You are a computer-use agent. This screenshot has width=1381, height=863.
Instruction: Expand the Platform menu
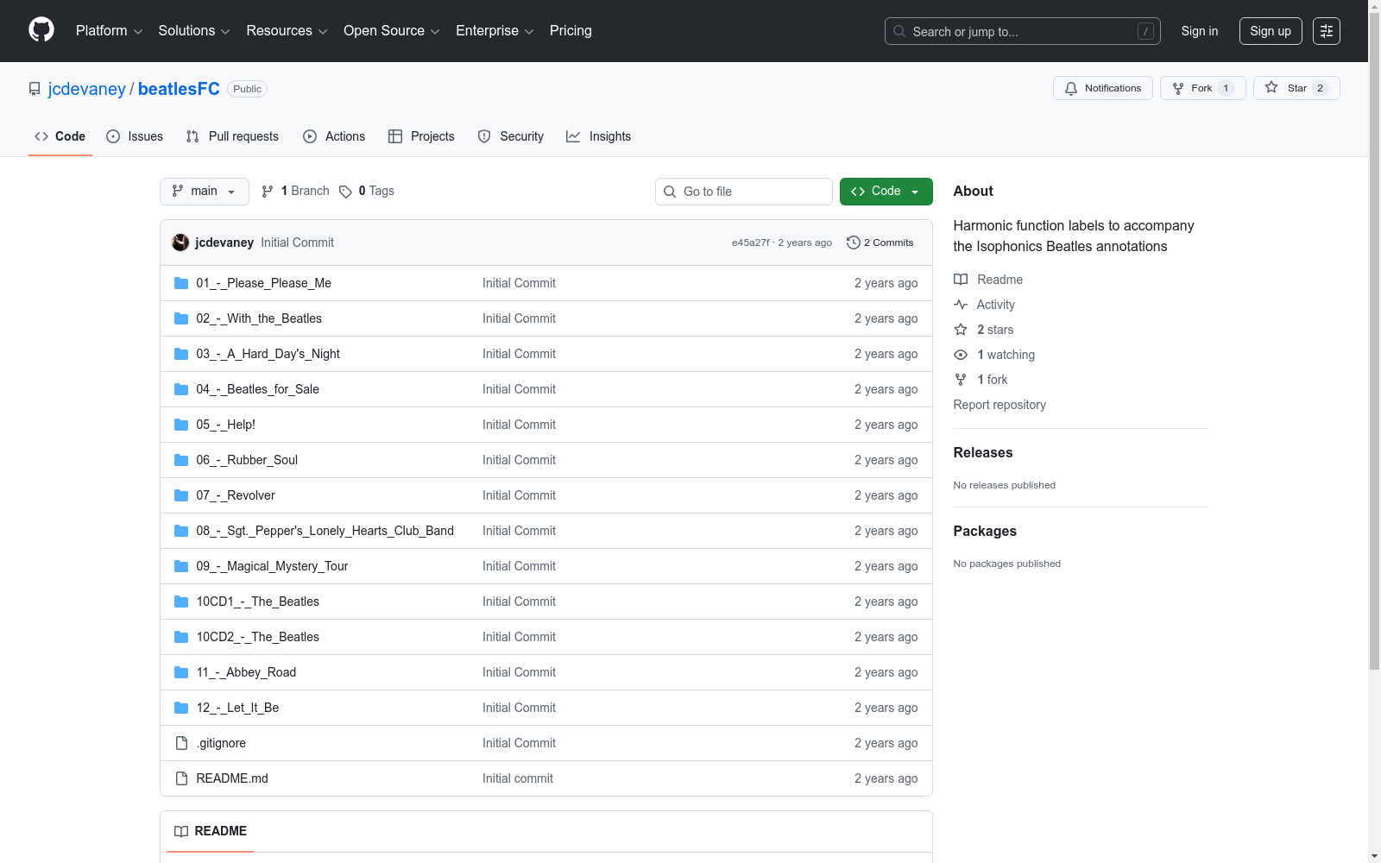(x=109, y=31)
